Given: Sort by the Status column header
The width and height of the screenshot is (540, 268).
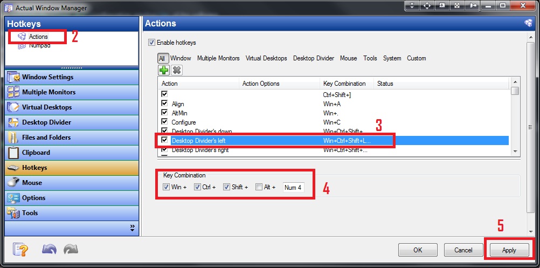Looking at the screenshot, I should [x=441, y=84].
